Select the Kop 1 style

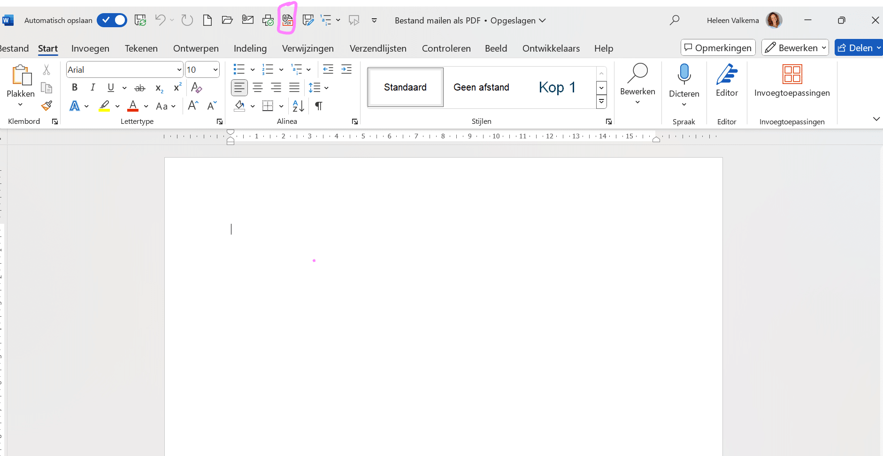pos(557,87)
